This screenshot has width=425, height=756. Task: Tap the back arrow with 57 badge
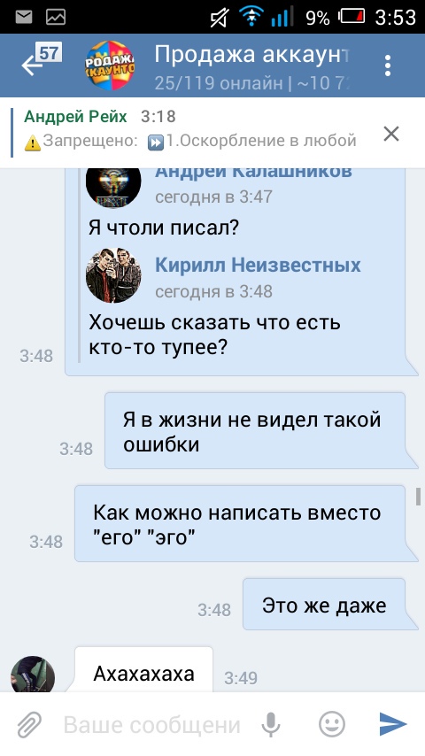(41, 61)
